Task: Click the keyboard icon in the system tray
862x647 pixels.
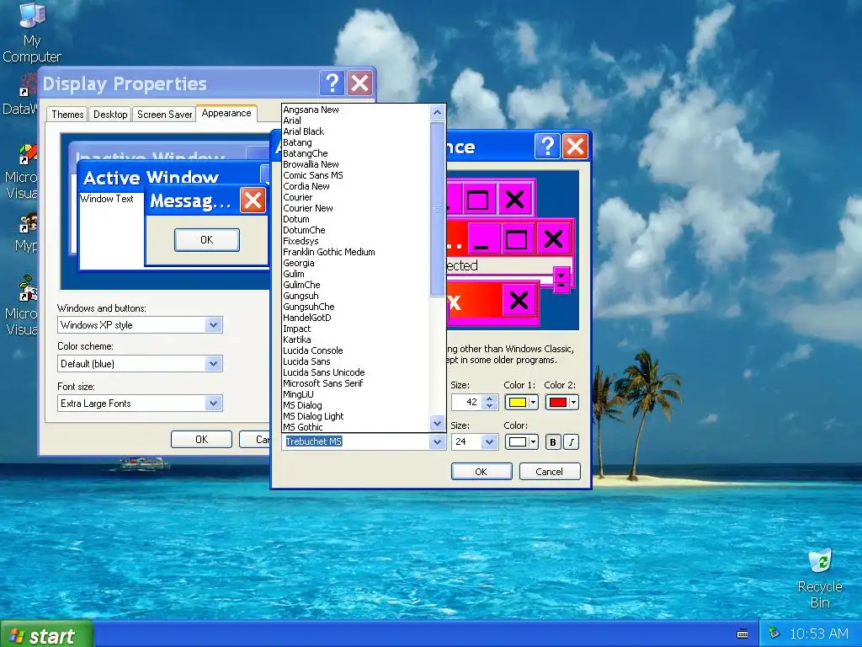Action: 742,634
